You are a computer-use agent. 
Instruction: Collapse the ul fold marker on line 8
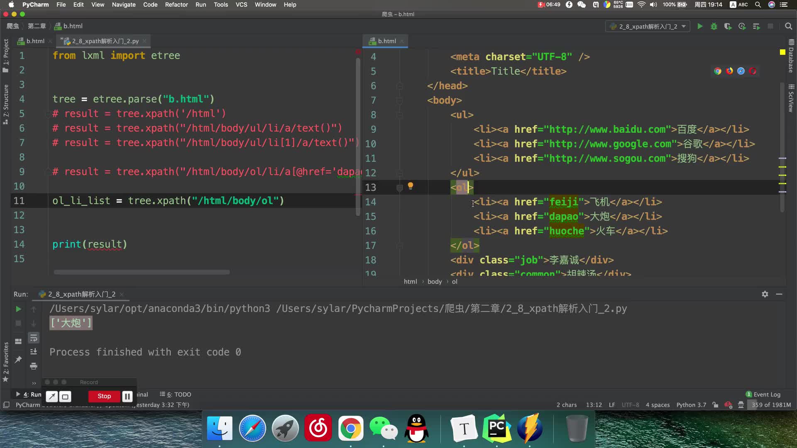(x=399, y=115)
